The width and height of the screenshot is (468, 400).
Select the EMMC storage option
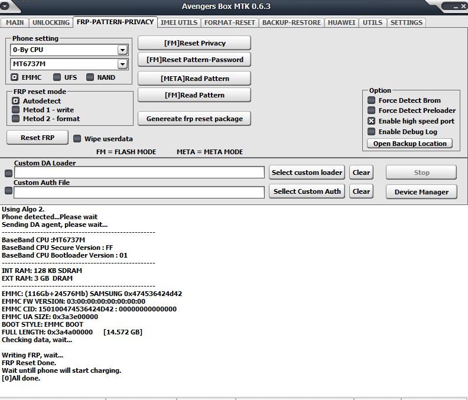coord(14,77)
